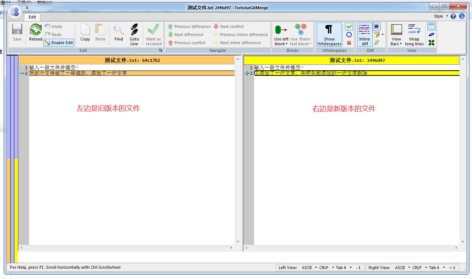This screenshot has width=472, height=279.
Task: Toggle Show Whitespaces
Action: click(x=329, y=35)
